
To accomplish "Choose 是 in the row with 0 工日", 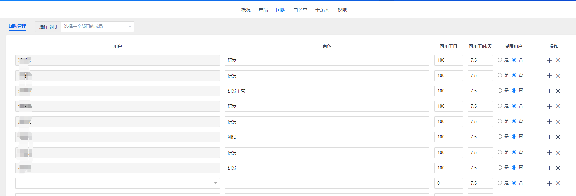I will [x=500, y=183].
